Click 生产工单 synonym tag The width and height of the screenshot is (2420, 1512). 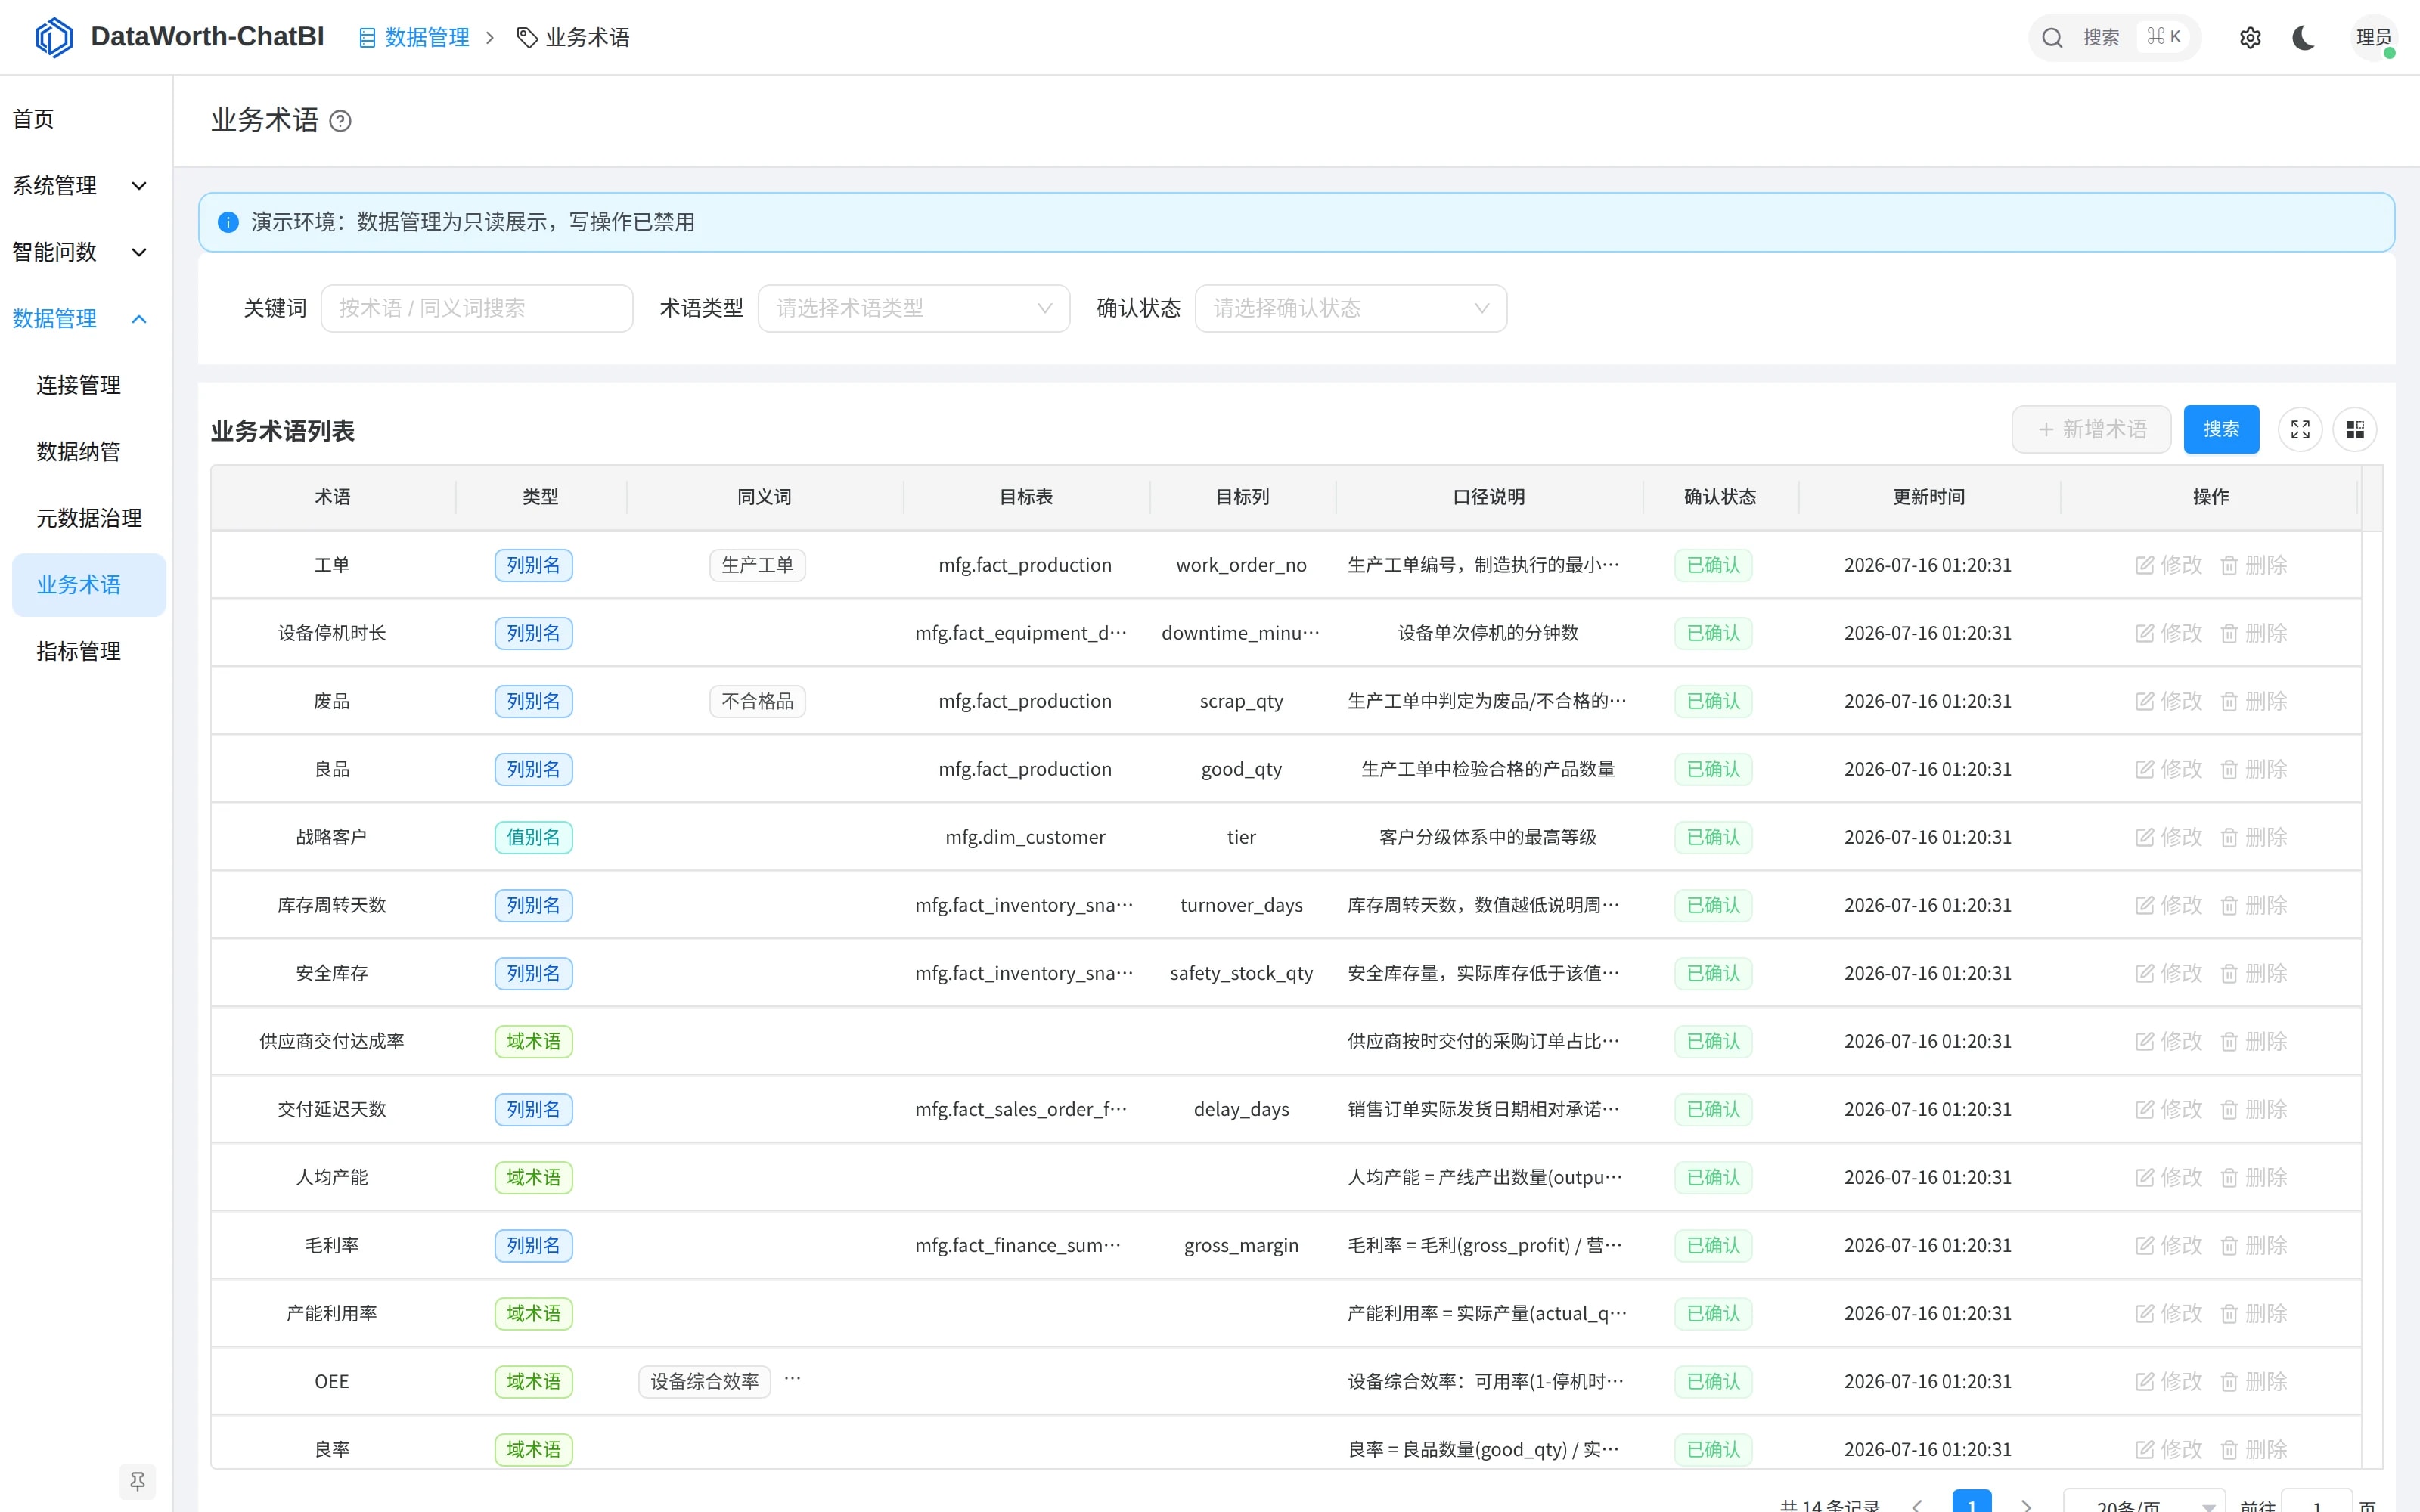tap(757, 565)
